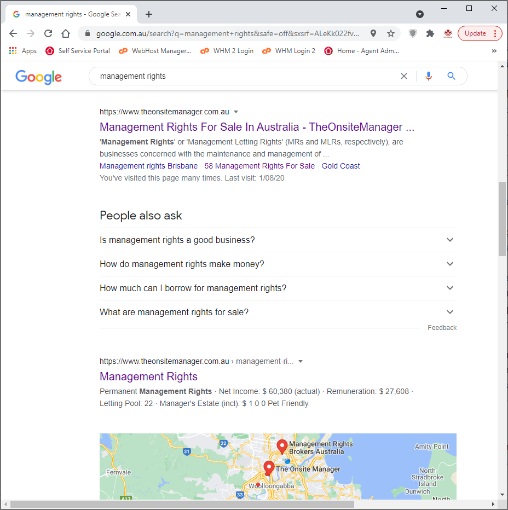Screen dimensions: 508x510
Task: Open the Extensions puzzle icon
Action: click(x=430, y=33)
